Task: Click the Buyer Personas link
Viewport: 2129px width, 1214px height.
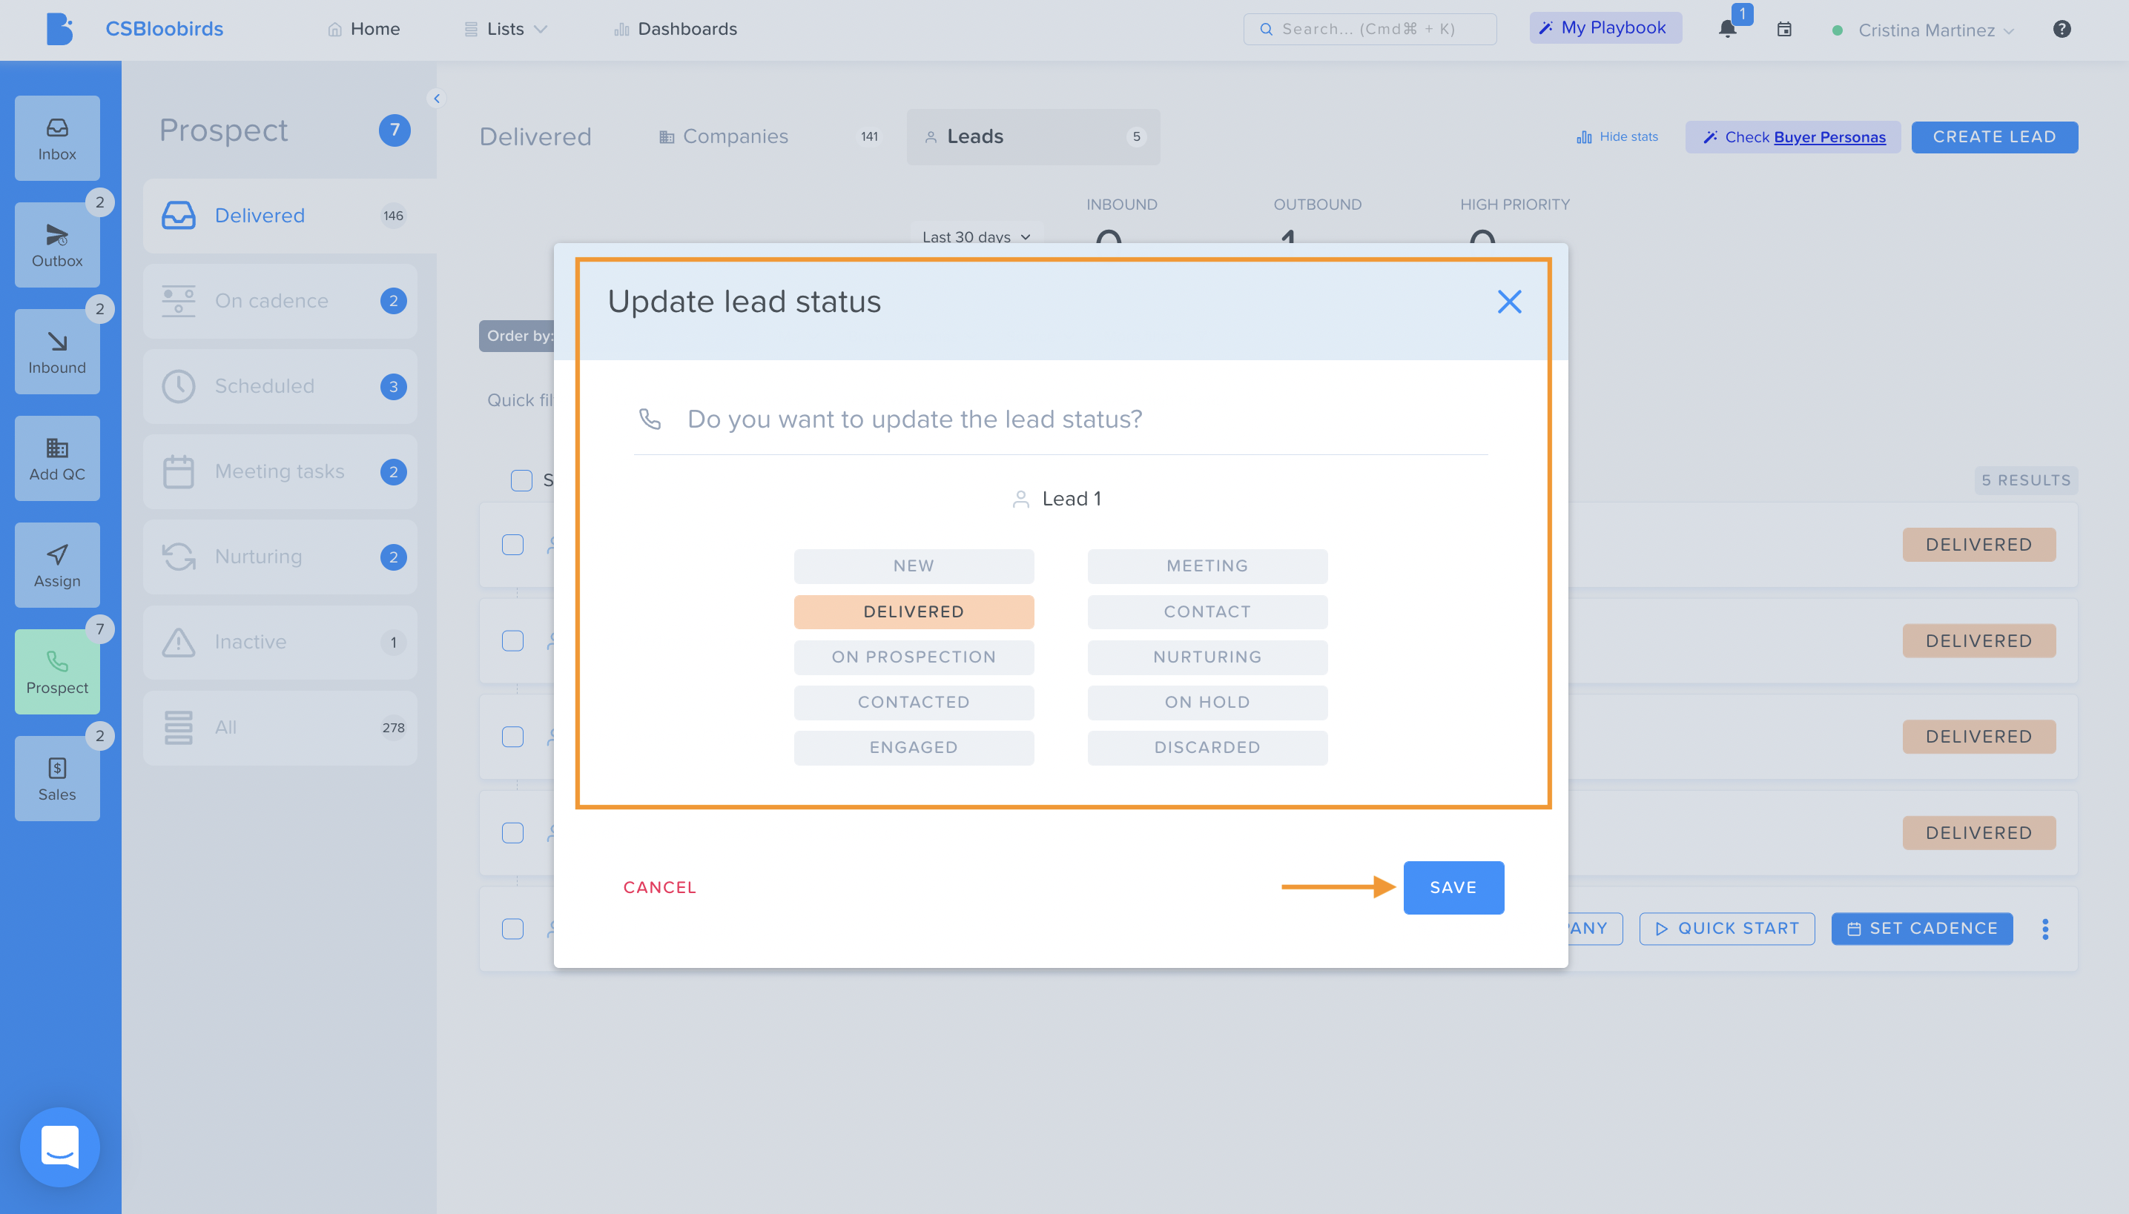Action: (x=1829, y=138)
